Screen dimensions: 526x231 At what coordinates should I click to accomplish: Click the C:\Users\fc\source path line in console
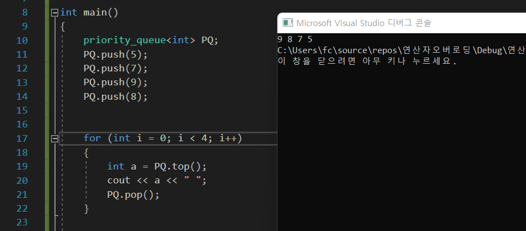pyautogui.click(x=402, y=50)
